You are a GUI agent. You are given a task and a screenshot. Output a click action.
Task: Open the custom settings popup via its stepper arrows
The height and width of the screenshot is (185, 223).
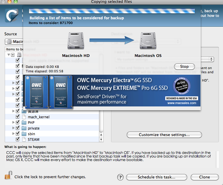[211, 59]
